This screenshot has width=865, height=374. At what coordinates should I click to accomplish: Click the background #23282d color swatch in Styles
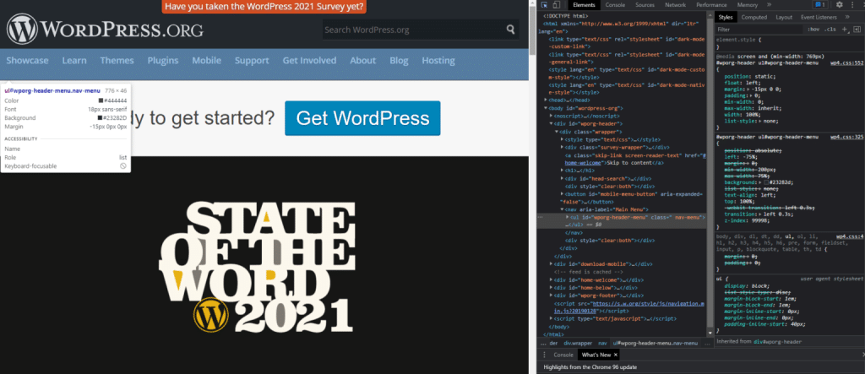pyautogui.click(x=768, y=182)
